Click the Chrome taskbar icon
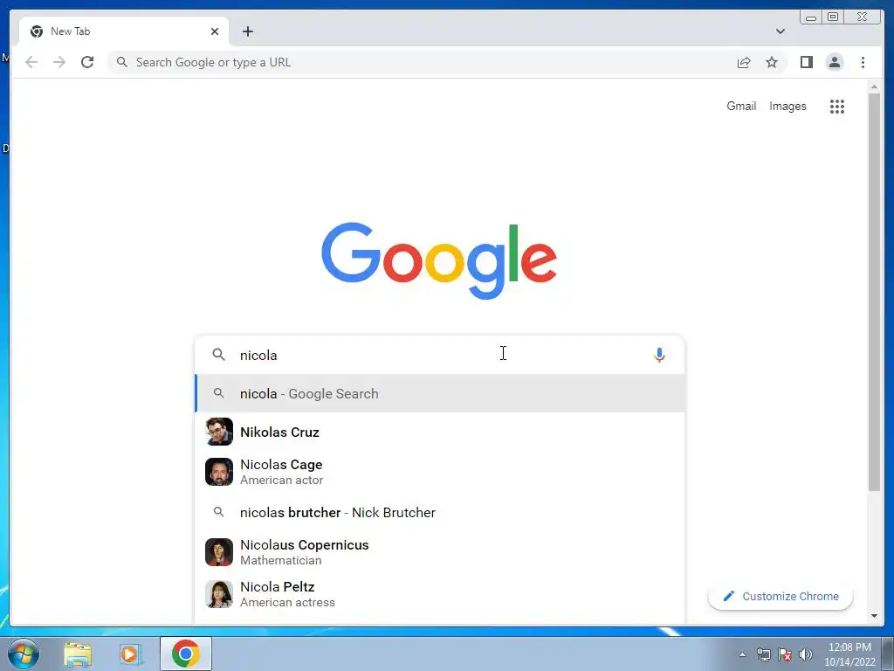The height and width of the screenshot is (671, 894). (185, 654)
